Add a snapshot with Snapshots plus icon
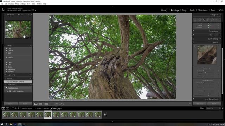The width and height of the screenshot is (225, 126). click(x=31, y=75)
